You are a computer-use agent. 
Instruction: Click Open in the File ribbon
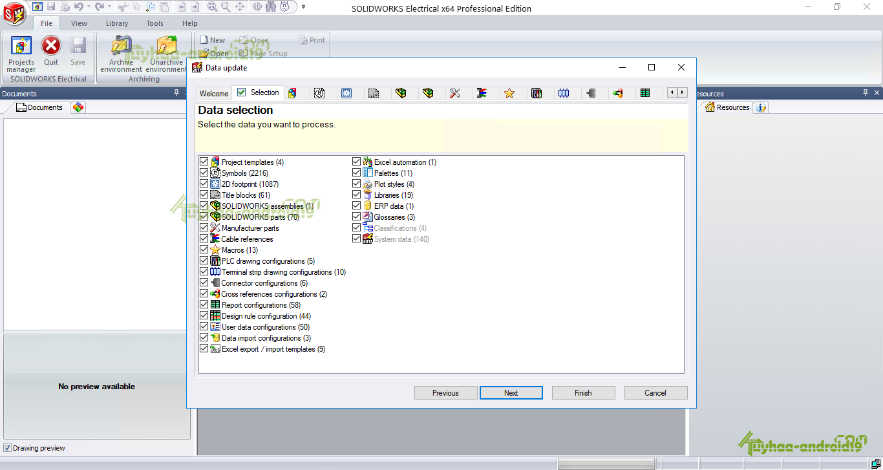214,54
